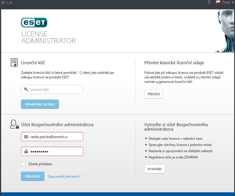Click the PŘIHLÁSIT button

[33, 176]
